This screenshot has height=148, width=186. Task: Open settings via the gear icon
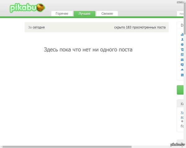tap(182, 44)
